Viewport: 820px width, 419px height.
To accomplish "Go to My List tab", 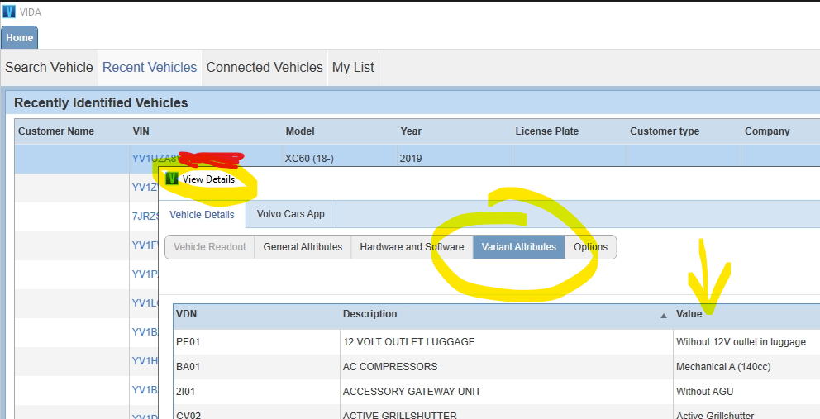I will click(353, 68).
